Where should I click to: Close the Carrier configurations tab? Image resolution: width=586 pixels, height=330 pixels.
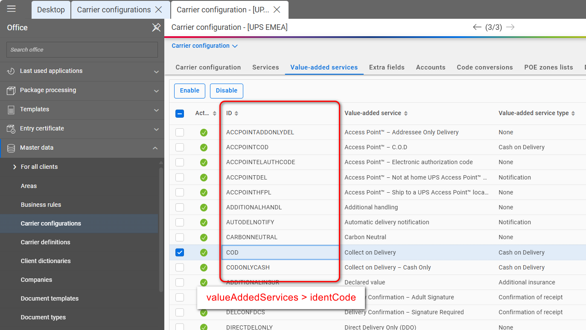point(158,9)
